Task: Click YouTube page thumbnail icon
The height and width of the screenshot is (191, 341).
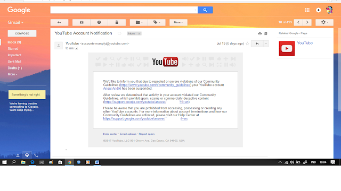Action: [x=287, y=48]
